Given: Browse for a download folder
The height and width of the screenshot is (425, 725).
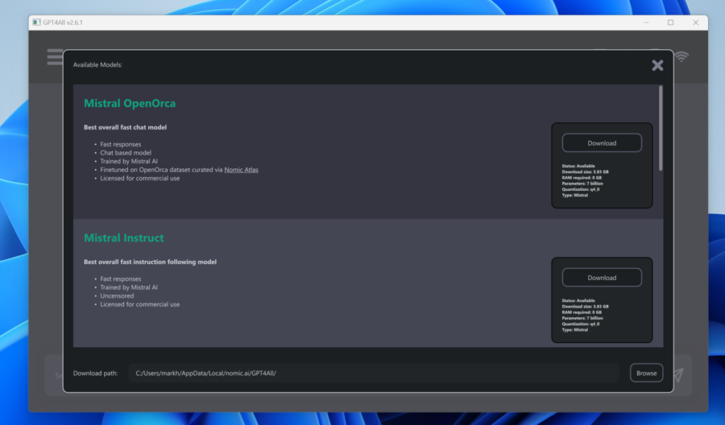Looking at the screenshot, I should (x=646, y=373).
